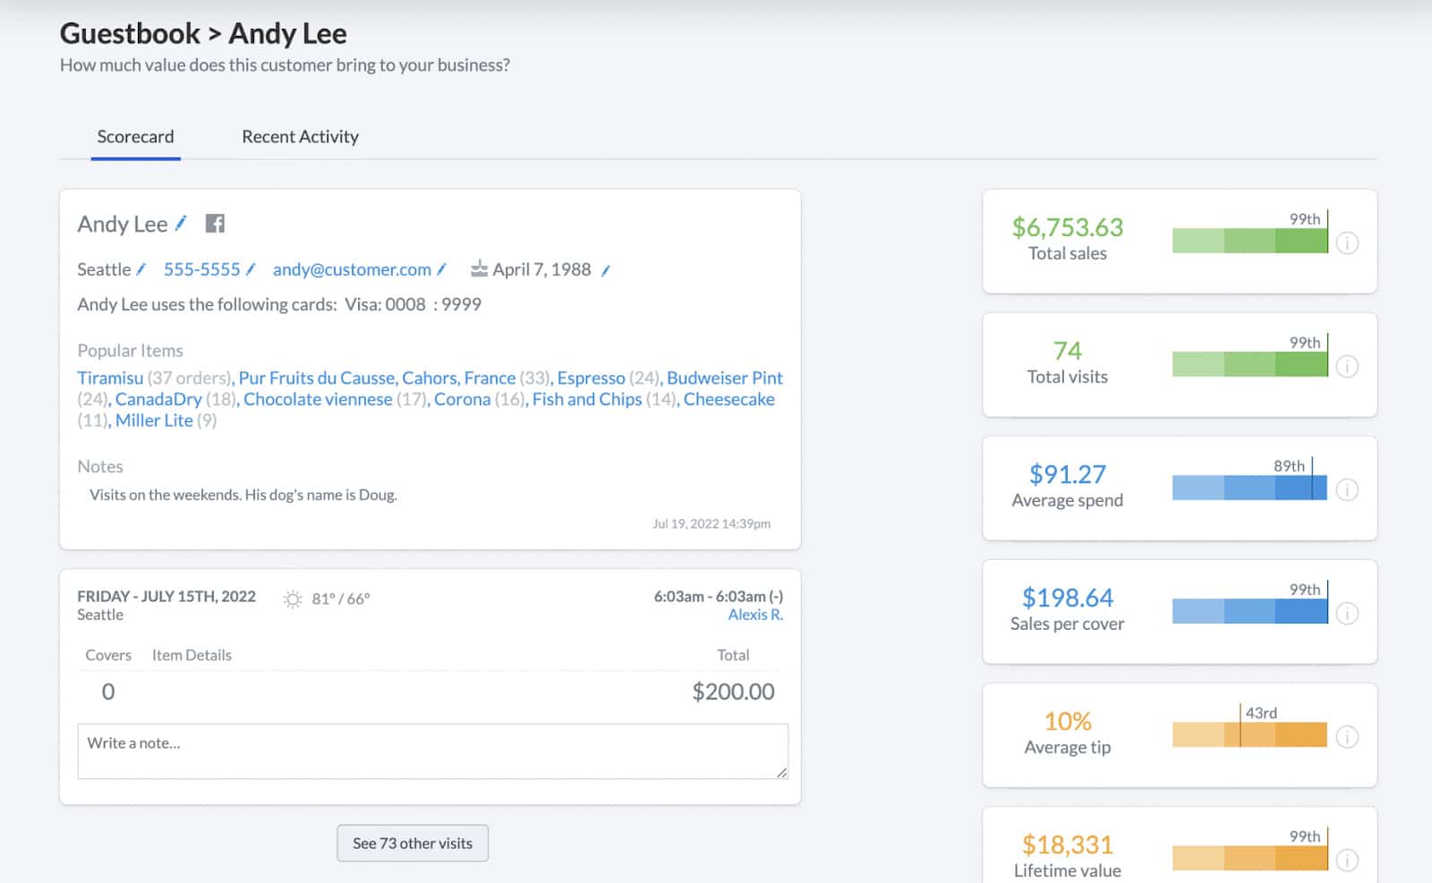The image size is (1432, 883).
Task: Click the $6,753.63 total sales value
Action: pos(1068,227)
